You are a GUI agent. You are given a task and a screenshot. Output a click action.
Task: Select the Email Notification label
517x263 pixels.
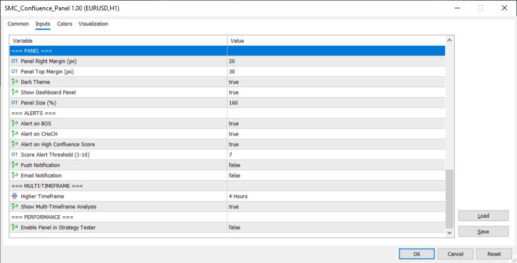(41, 176)
